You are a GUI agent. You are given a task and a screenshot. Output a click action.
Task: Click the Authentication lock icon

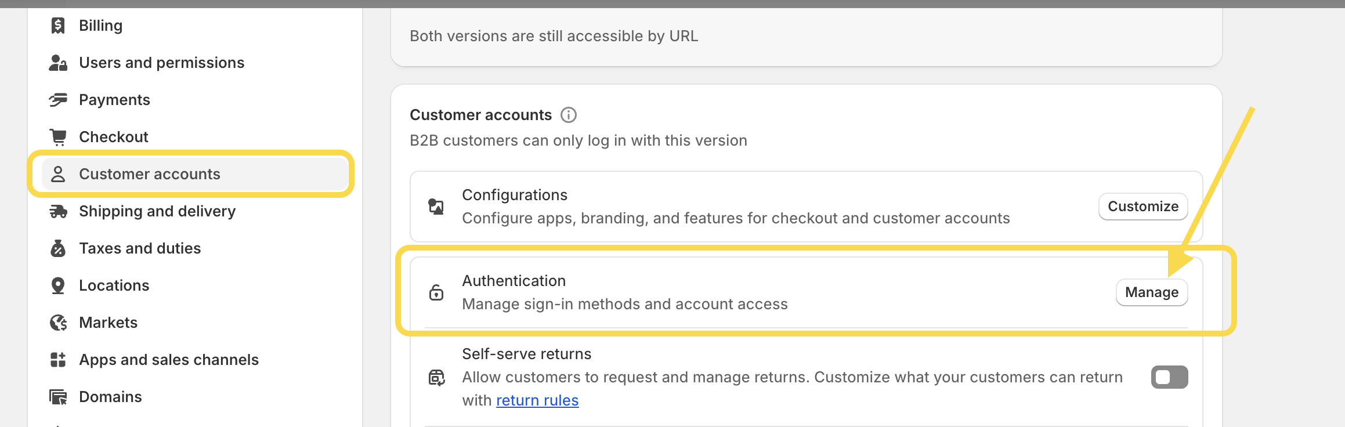pyautogui.click(x=436, y=292)
